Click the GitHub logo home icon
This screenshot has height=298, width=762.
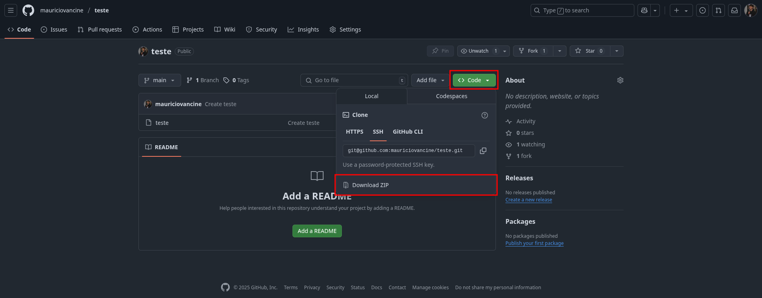pos(28,10)
